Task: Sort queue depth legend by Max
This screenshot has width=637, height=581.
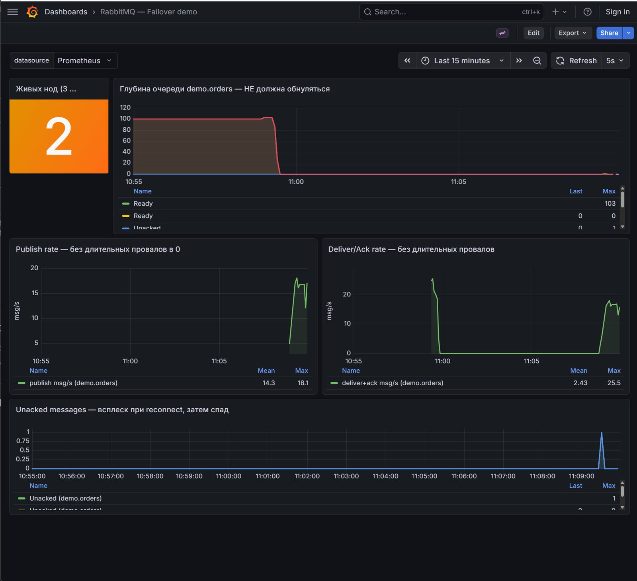Action: tap(609, 191)
